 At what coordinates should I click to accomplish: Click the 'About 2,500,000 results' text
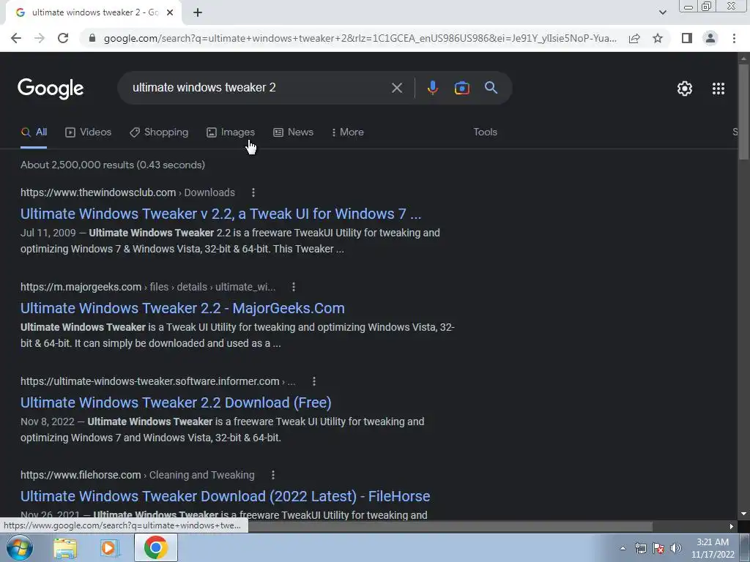click(x=112, y=165)
